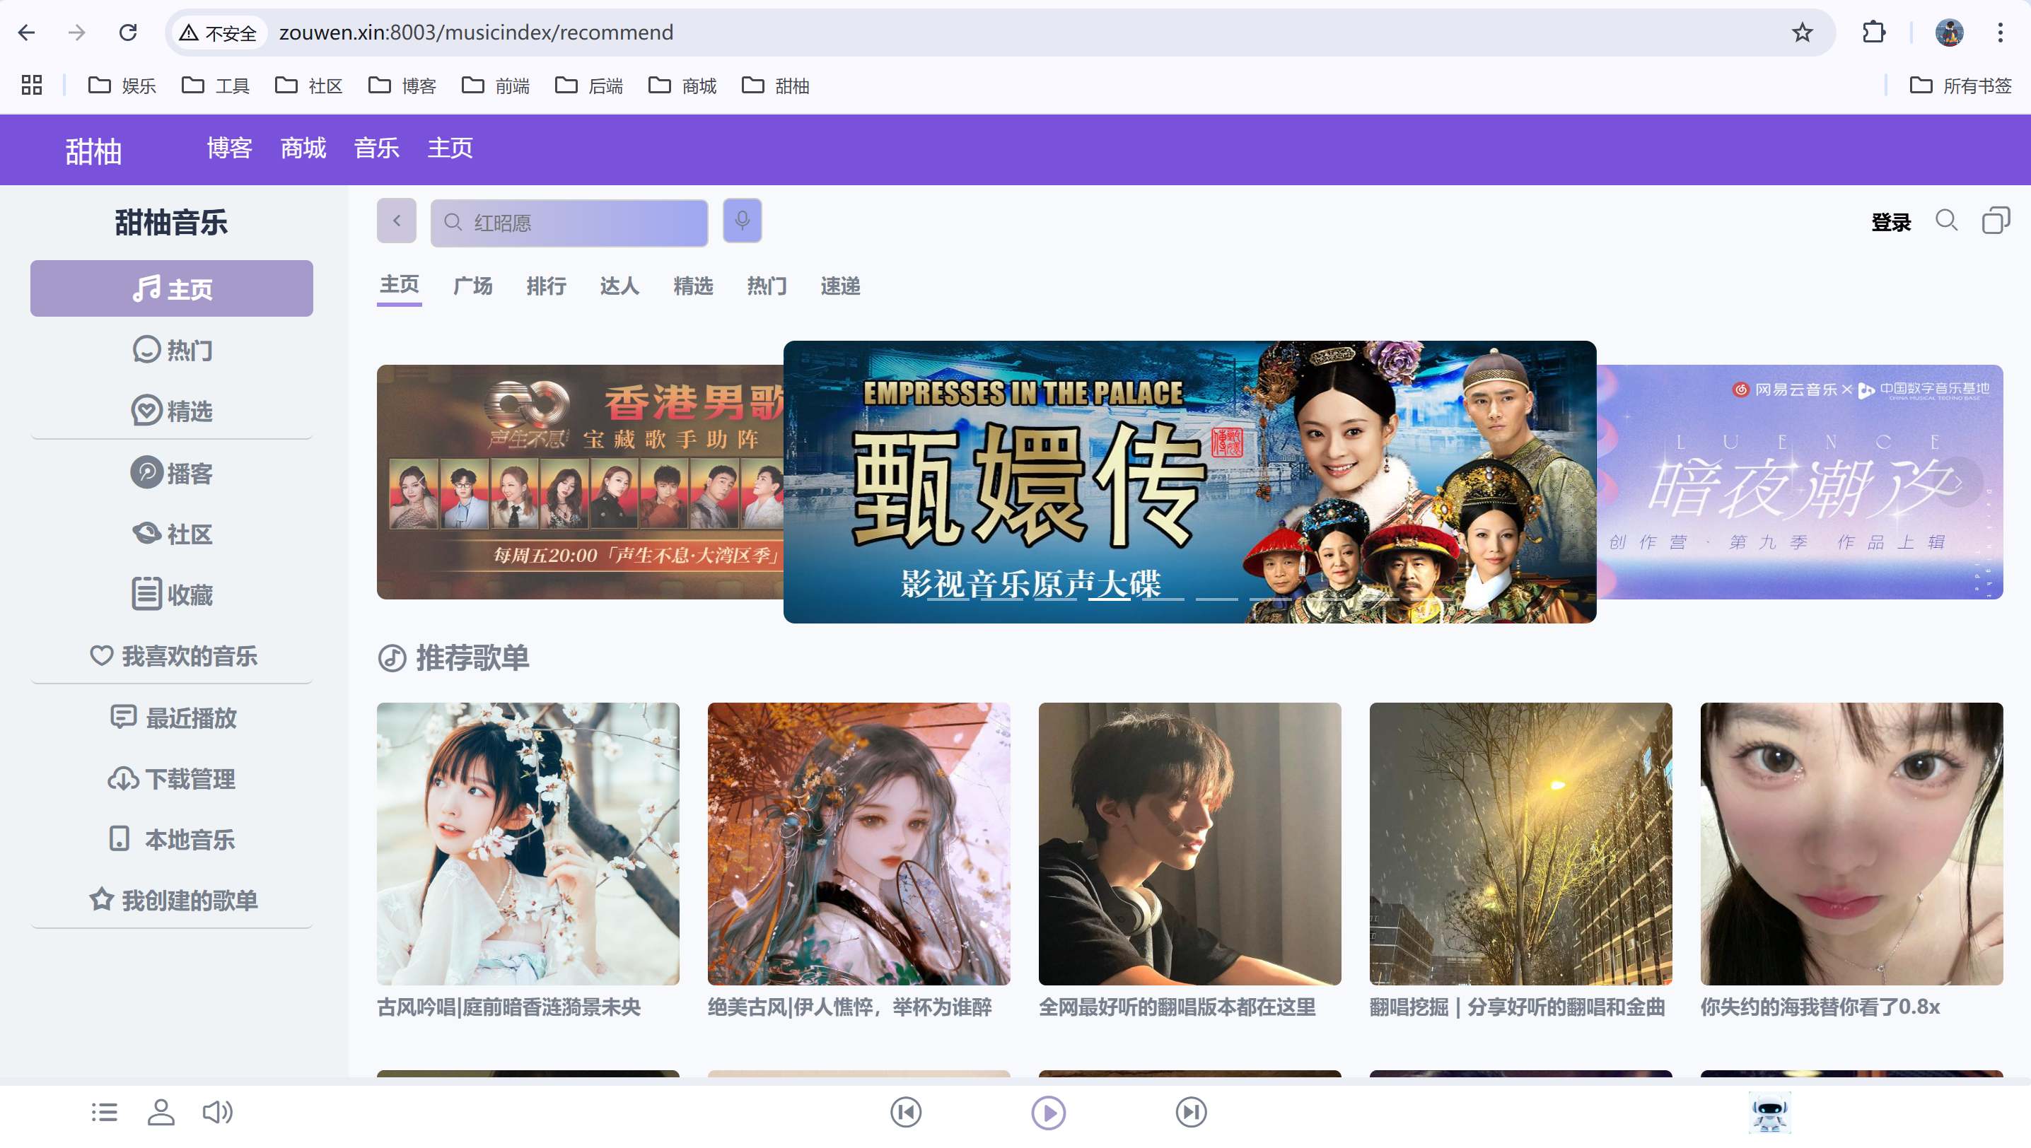The image size is (2031, 1148).
Task: Skip to previous track
Action: pyautogui.click(x=905, y=1112)
